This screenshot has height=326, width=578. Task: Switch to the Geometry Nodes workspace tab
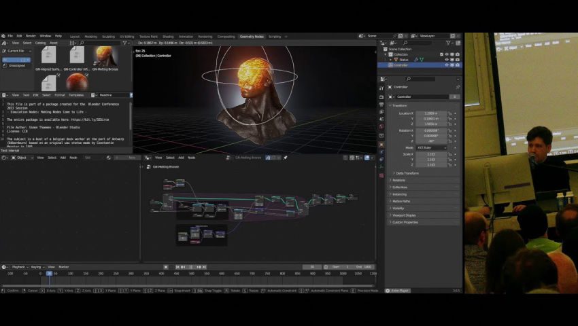click(252, 37)
